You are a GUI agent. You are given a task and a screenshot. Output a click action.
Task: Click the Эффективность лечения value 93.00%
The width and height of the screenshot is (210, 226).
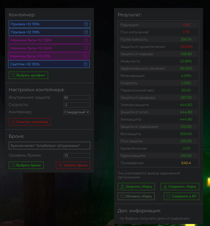(186, 68)
